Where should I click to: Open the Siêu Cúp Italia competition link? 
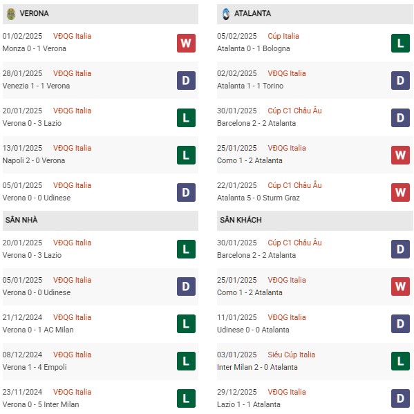click(292, 355)
